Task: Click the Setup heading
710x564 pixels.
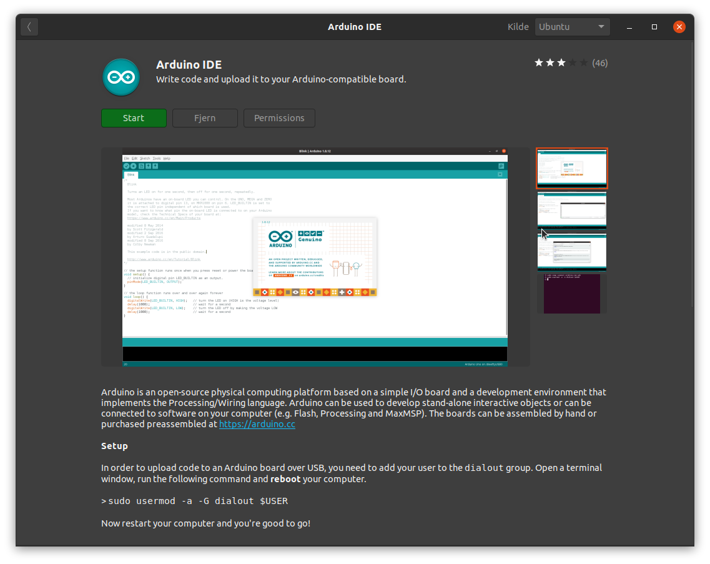Action: click(x=114, y=446)
